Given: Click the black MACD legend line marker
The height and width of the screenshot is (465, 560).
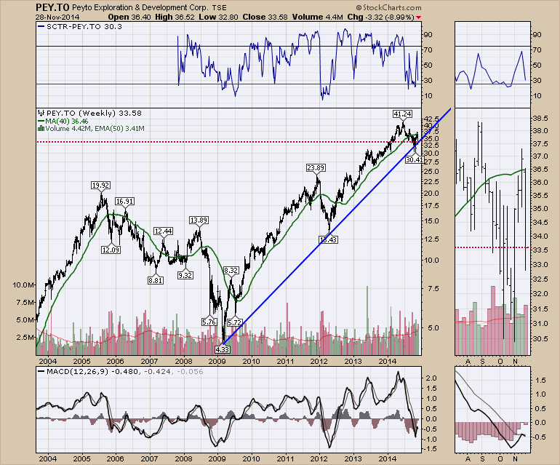Looking at the screenshot, I should (41, 372).
